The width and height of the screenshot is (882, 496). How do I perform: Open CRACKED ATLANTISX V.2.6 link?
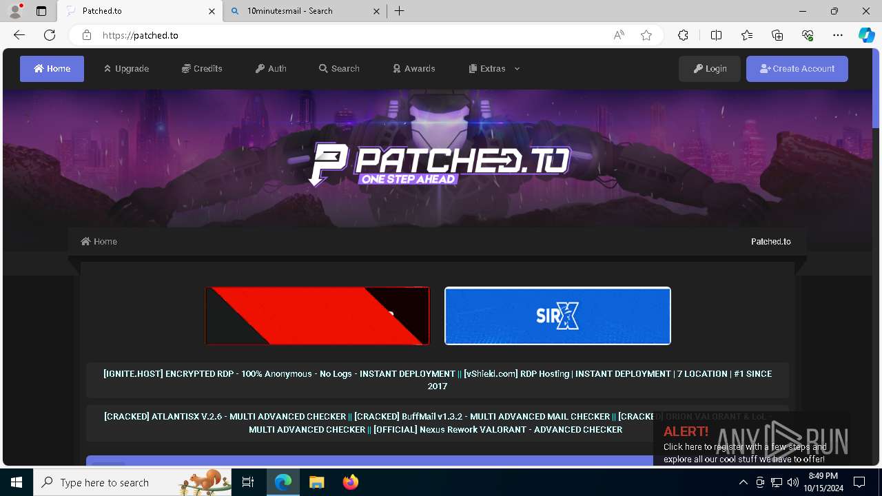point(225,416)
